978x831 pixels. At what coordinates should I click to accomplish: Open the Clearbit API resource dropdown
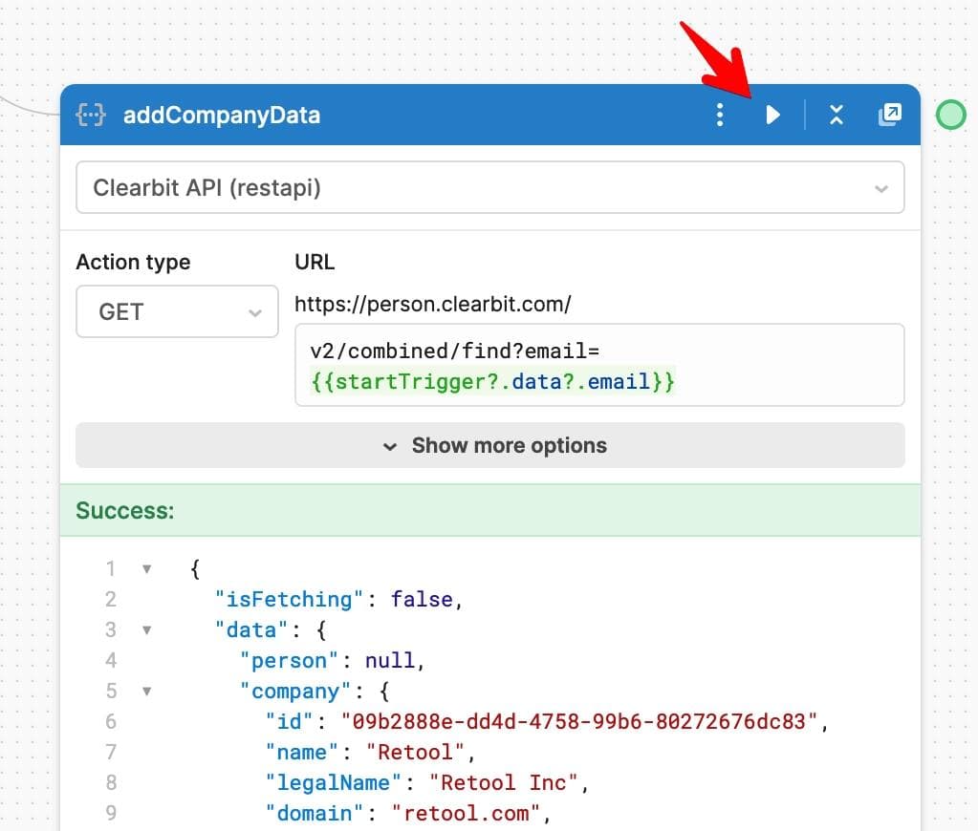click(489, 188)
